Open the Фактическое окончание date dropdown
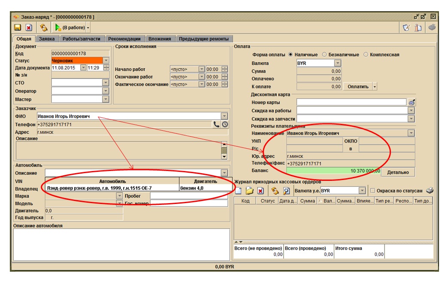The image size is (448, 285). point(201,84)
